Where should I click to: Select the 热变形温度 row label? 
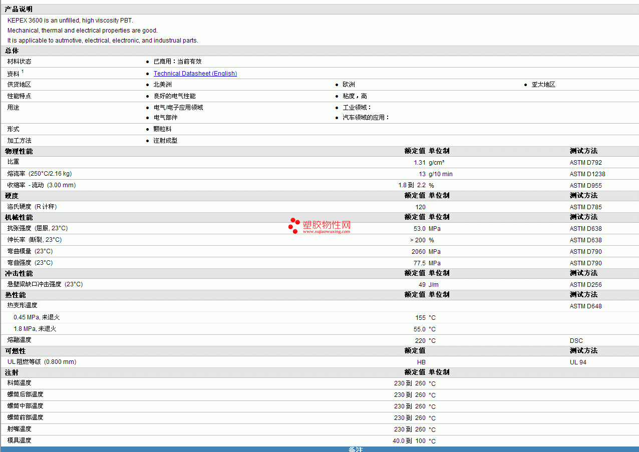click(22, 305)
